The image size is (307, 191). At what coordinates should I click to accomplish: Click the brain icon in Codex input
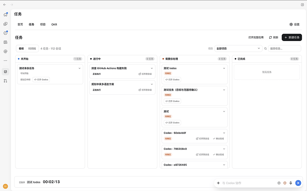279,183
